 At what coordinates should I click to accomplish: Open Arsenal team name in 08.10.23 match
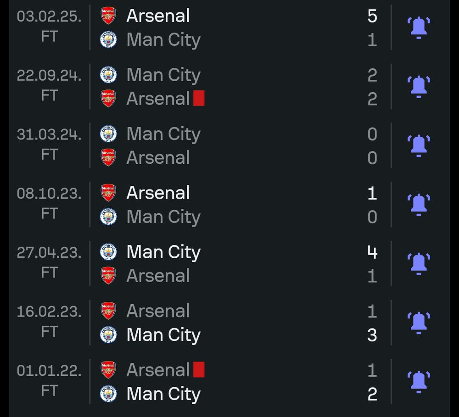(158, 193)
